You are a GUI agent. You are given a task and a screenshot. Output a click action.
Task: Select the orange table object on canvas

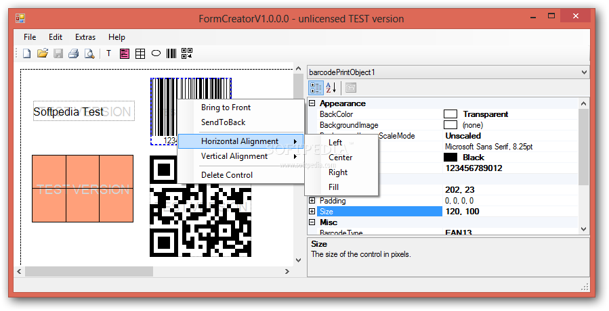[x=83, y=189]
